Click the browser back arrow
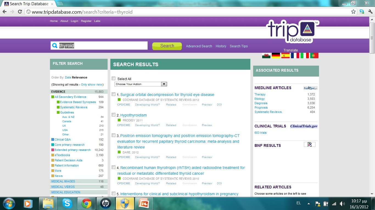This screenshot has height=210, width=375. pos(5,12)
